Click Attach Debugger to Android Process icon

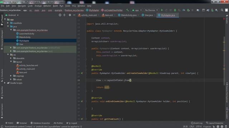188,10
